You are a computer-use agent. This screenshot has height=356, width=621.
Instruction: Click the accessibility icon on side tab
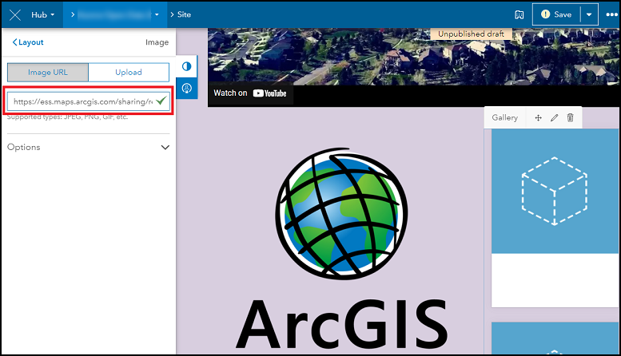(x=187, y=89)
